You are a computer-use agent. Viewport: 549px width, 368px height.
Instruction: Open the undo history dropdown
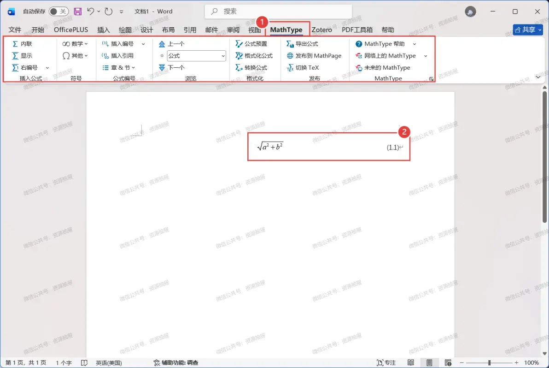99,12
